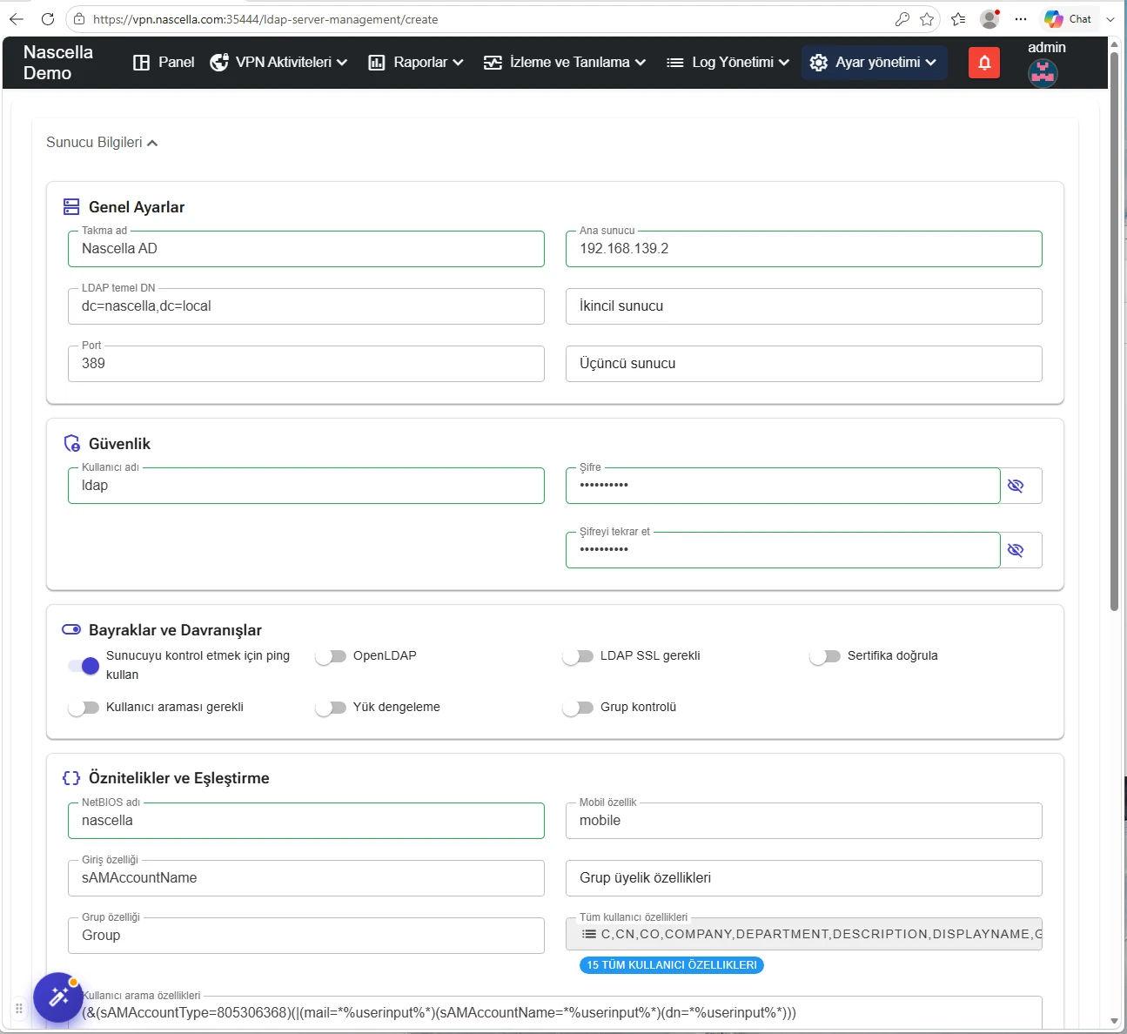Screen dimensions: 1127x1034
Task: Click the page vertical scrollbar
Action: pyautogui.click(x=1114, y=331)
